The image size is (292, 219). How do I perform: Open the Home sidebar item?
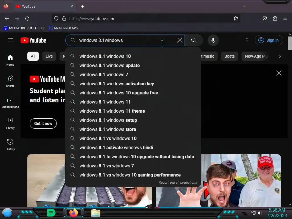(x=10, y=60)
